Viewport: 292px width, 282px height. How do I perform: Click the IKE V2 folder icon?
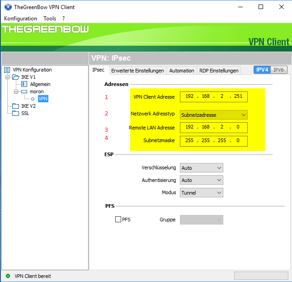click(16, 106)
